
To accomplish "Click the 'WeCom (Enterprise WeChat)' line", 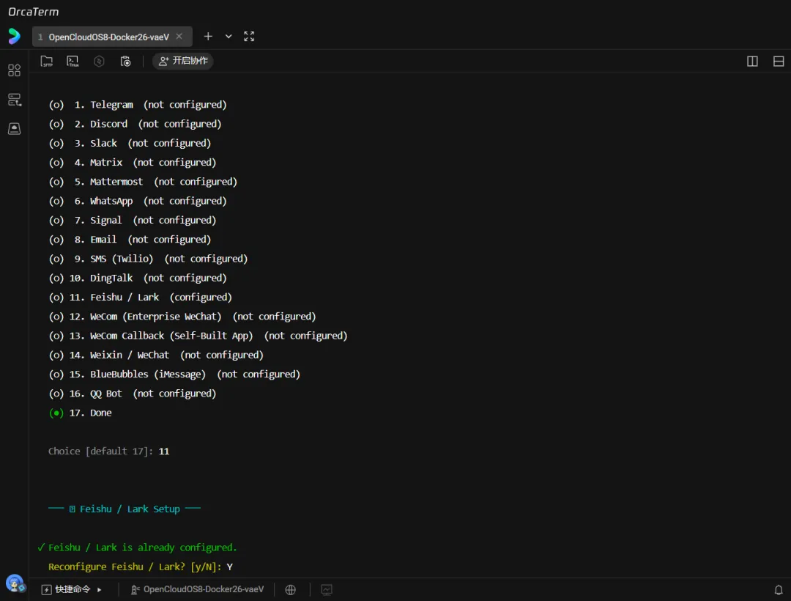I will point(182,317).
